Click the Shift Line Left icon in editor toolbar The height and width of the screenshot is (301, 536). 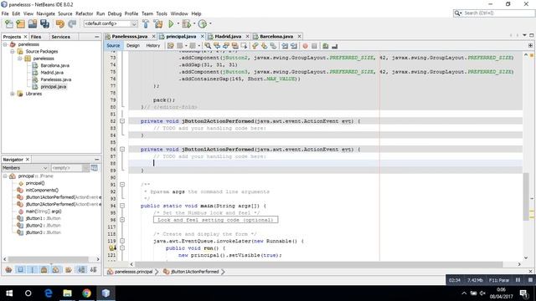tap(285, 46)
